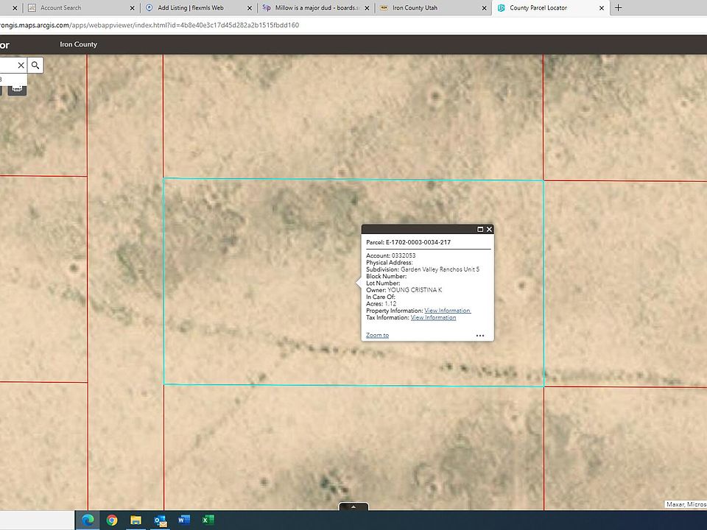Open Word from the taskbar
Screen dimensions: 707x530
[x=184, y=520]
